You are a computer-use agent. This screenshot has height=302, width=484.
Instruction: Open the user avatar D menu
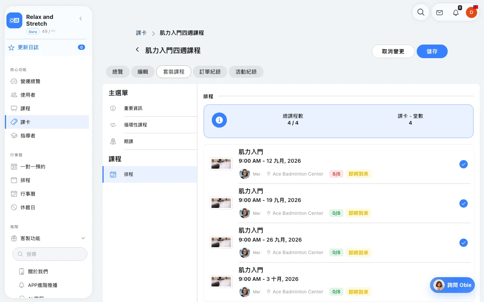click(471, 12)
